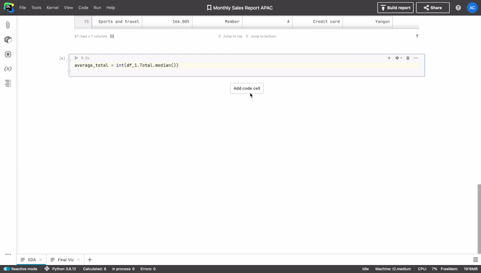The image size is (481, 273).
Task: Click the Add code cell button
Action: point(247,88)
